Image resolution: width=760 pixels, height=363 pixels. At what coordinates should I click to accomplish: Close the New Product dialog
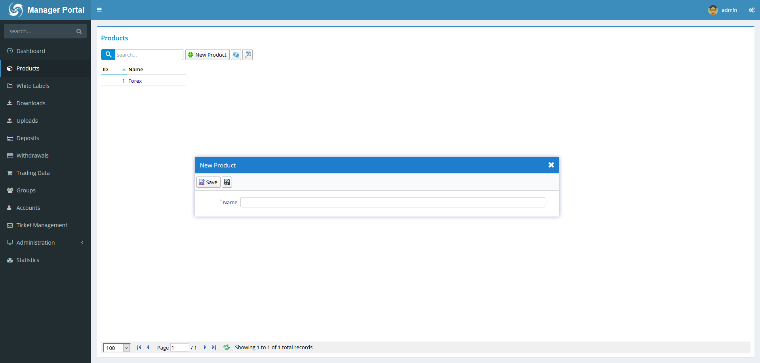point(551,165)
